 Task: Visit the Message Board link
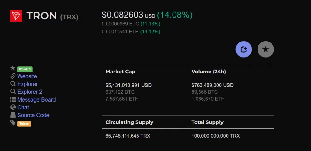tap(36, 99)
